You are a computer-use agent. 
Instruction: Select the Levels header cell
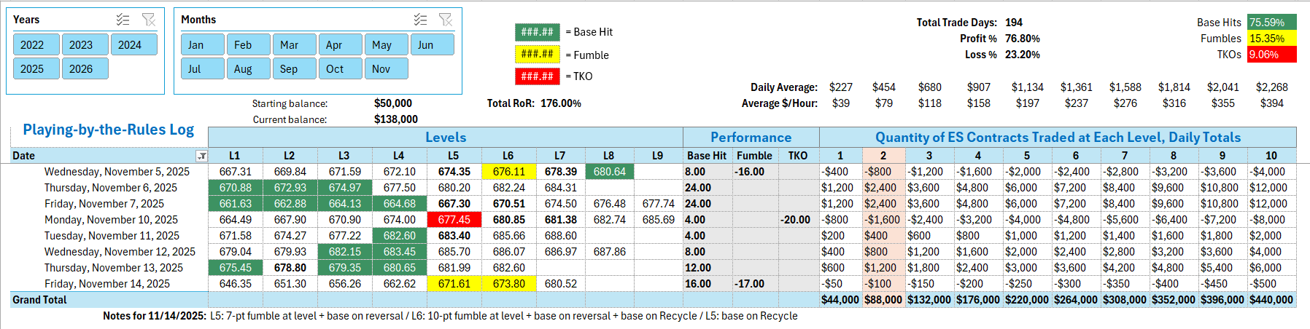(x=445, y=137)
